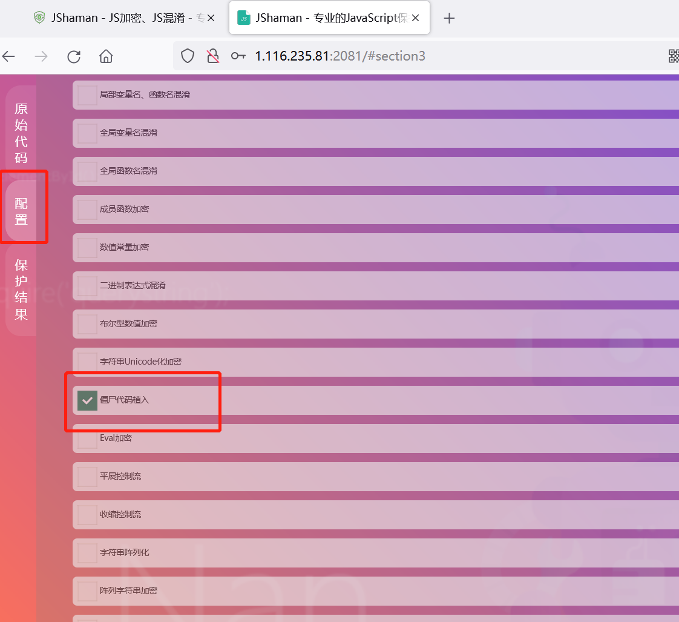Close the JShaman JS加密 tab
The height and width of the screenshot is (622, 679).
[x=211, y=18]
